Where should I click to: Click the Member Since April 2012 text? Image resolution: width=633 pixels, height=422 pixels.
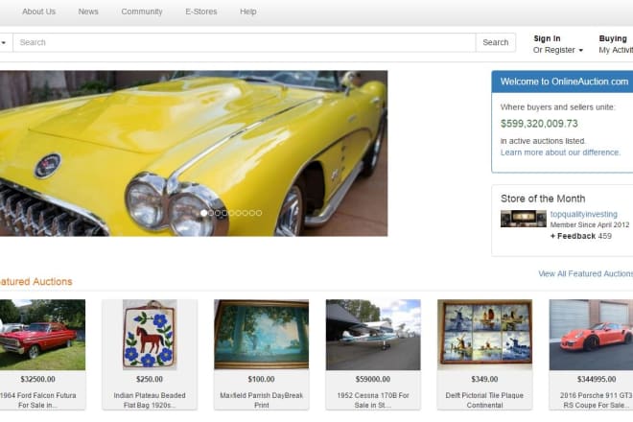(590, 225)
